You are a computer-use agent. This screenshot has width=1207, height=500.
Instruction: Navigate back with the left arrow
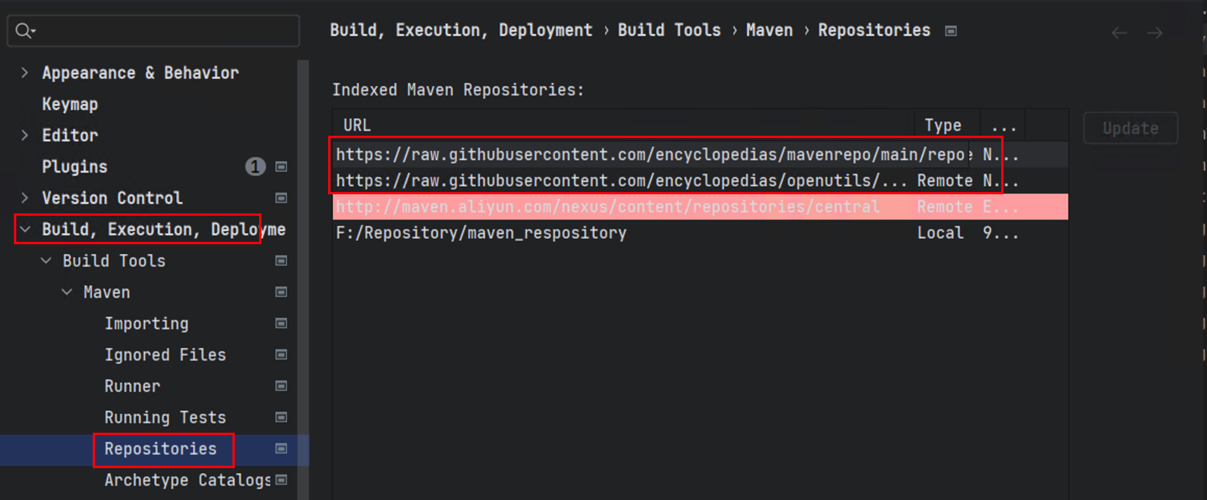pos(1119,33)
